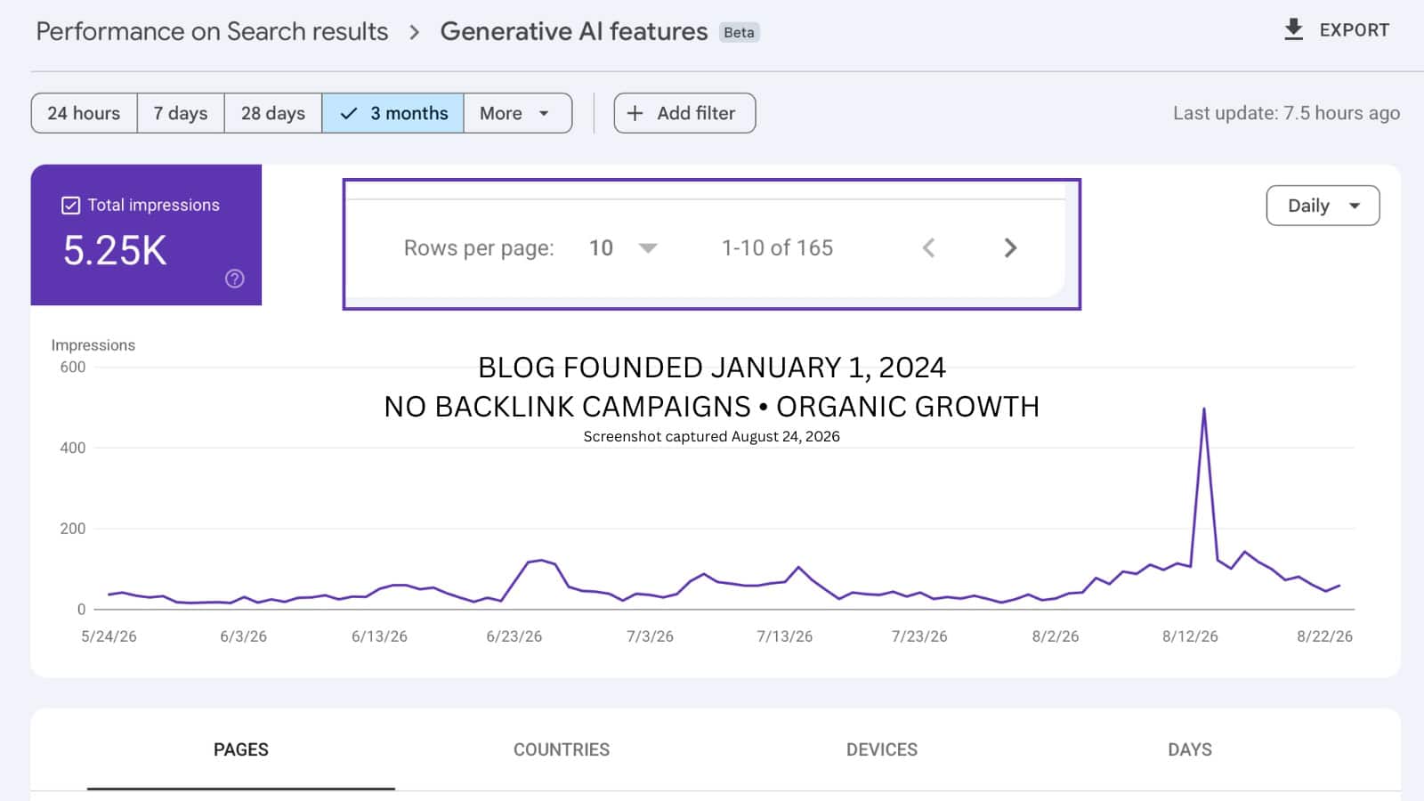Select the 7 days date range
1424x801 pixels.
181,113
